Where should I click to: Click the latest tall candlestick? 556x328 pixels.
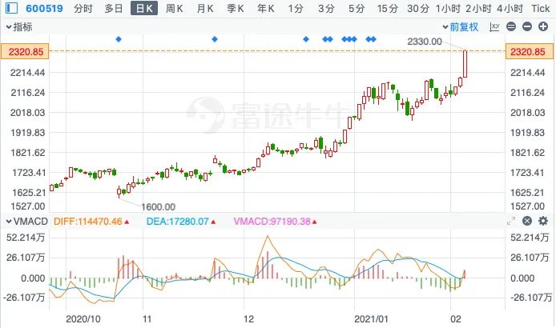pyautogui.click(x=465, y=64)
